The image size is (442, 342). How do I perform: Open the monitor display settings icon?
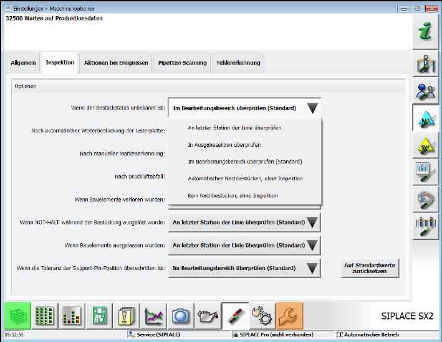pyautogui.click(x=425, y=173)
